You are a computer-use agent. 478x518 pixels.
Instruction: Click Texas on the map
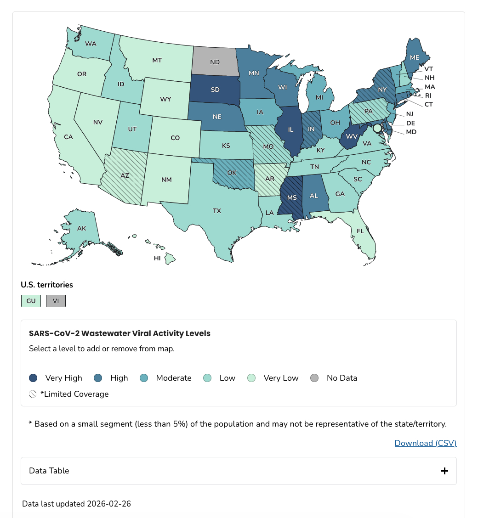point(216,211)
